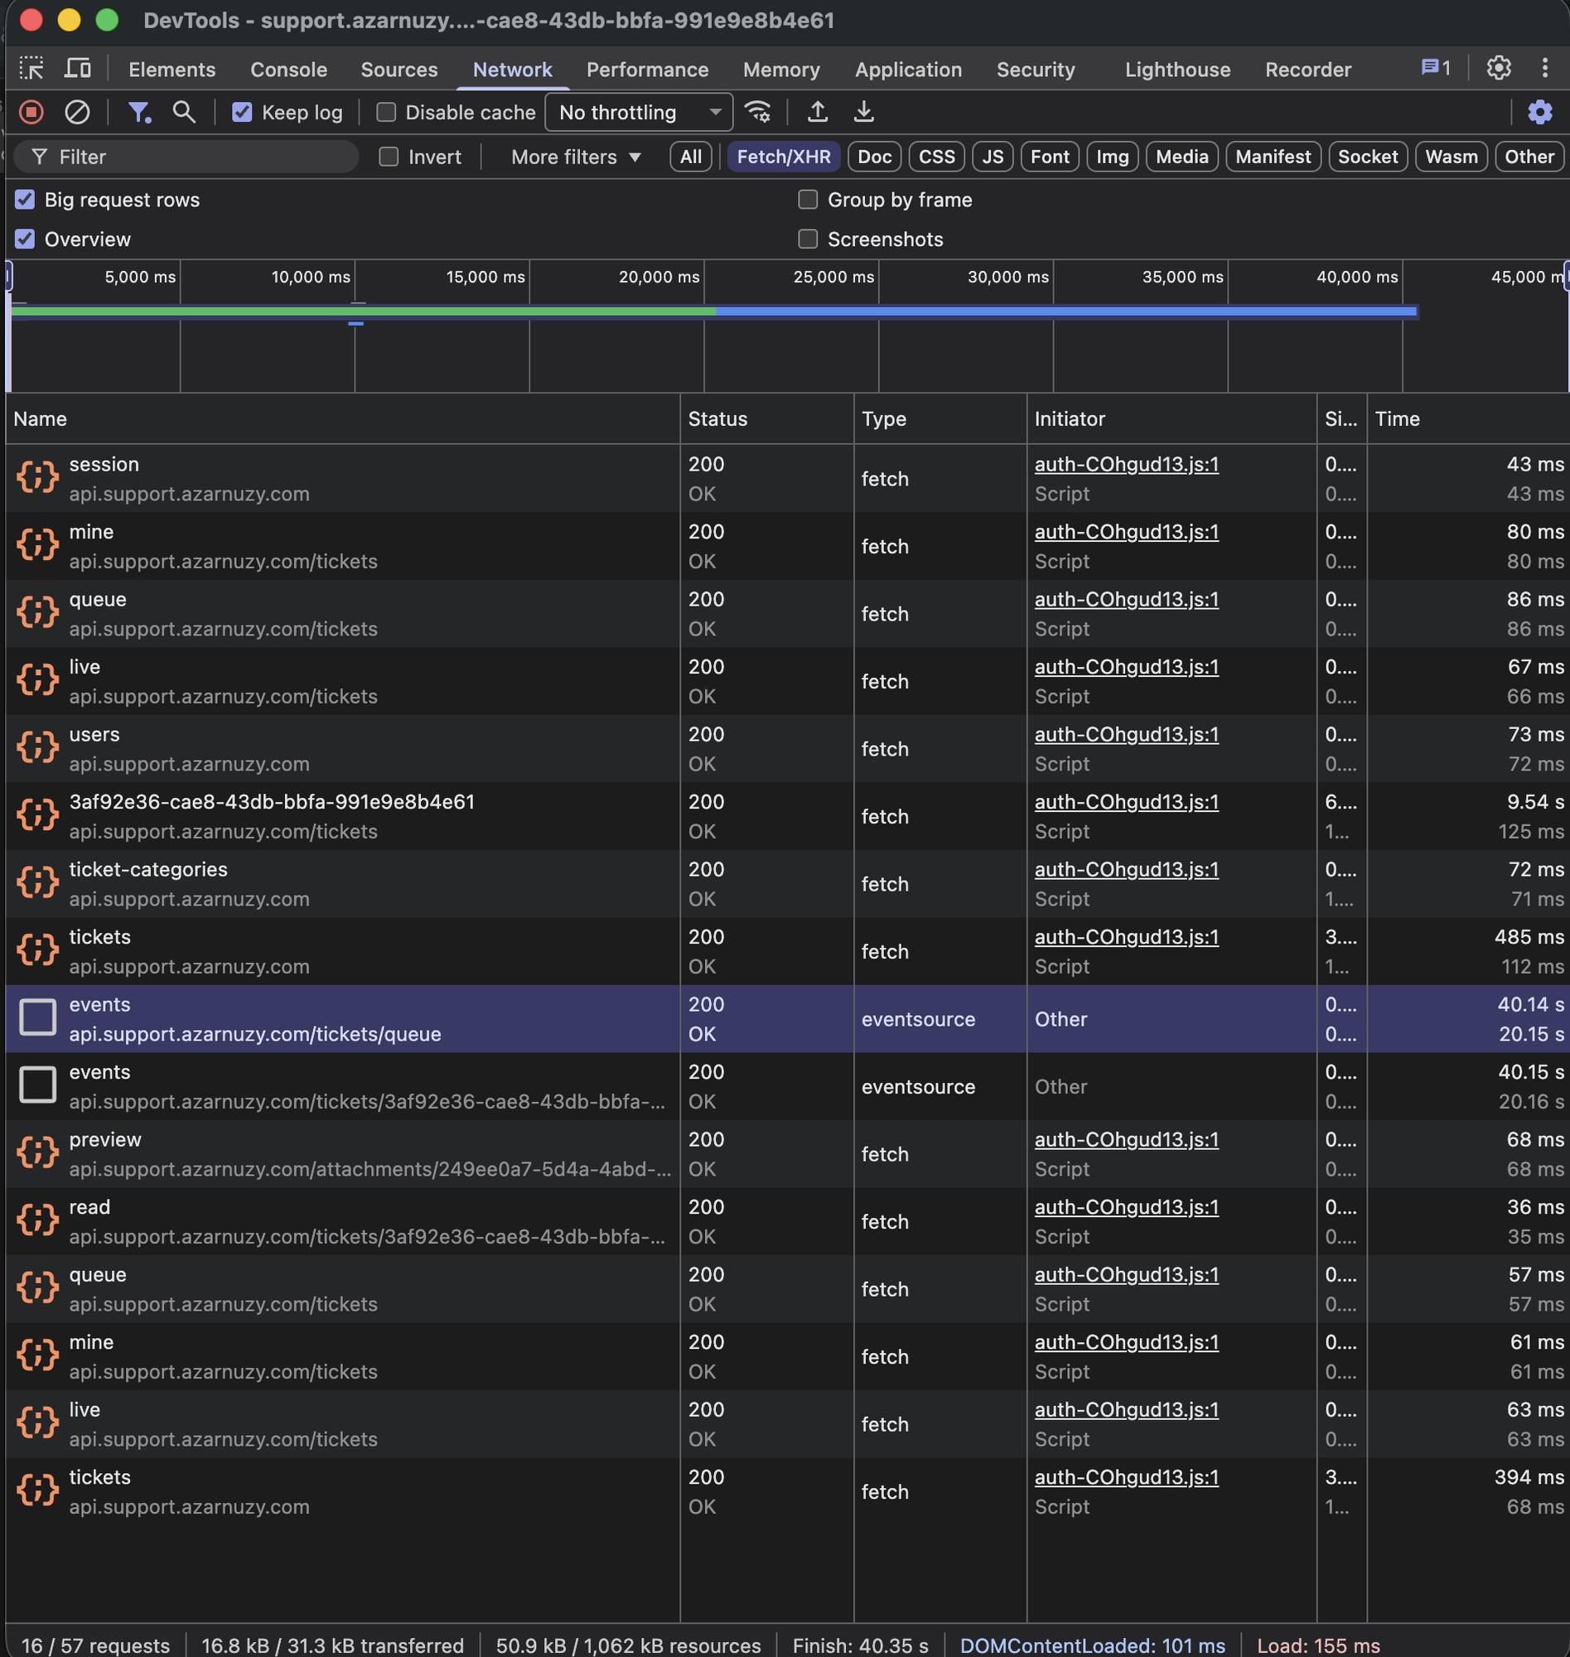Open the Lighthouse tab

pos(1176,70)
